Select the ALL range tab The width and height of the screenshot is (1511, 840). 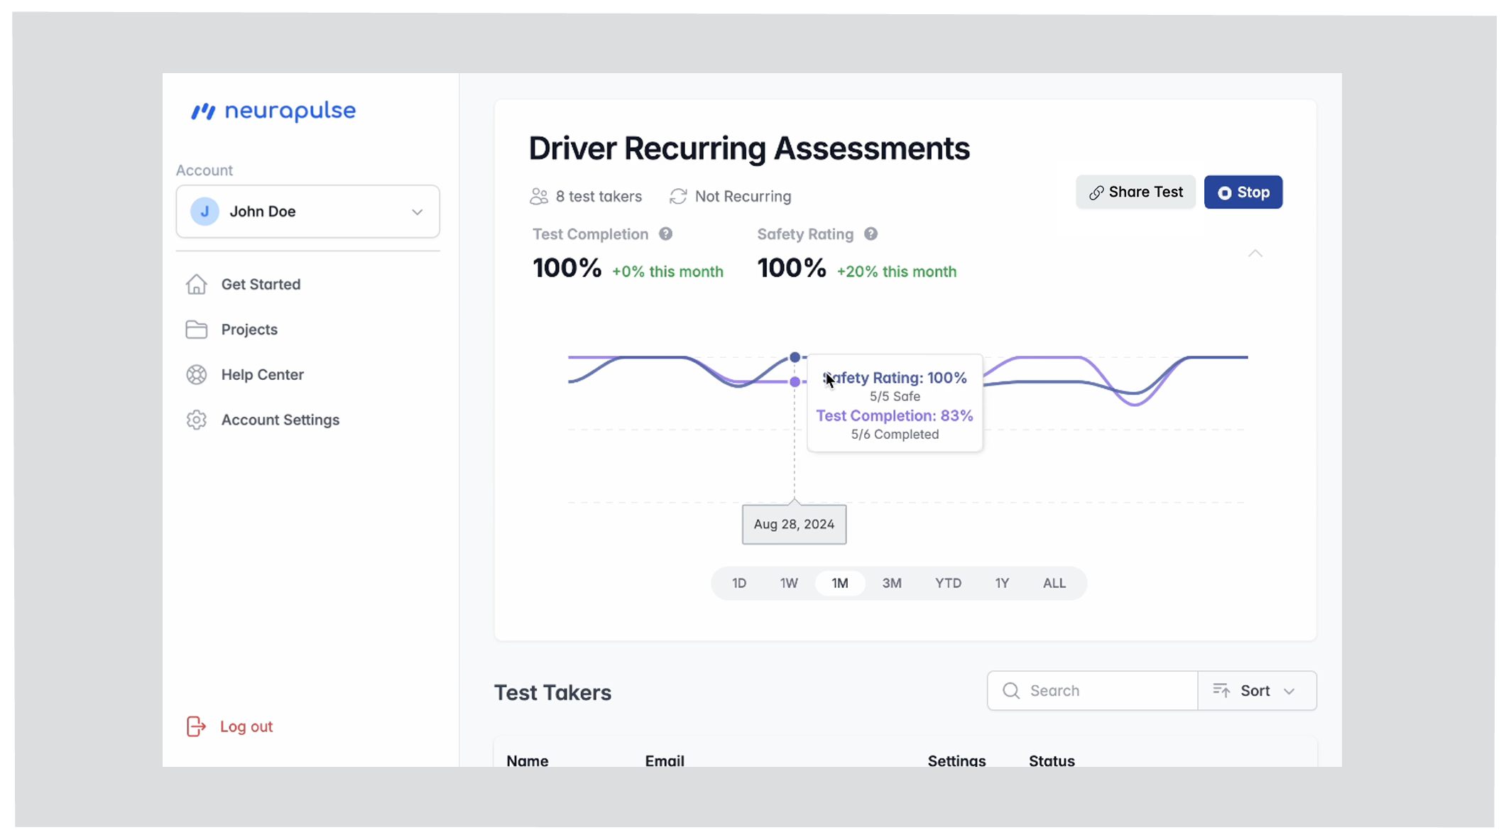pos(1054,583)
